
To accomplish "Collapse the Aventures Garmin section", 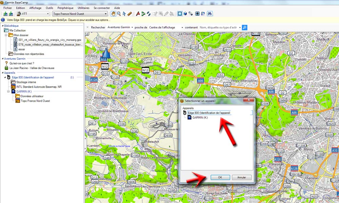I will pyautogui.click(x=3, y=59).
